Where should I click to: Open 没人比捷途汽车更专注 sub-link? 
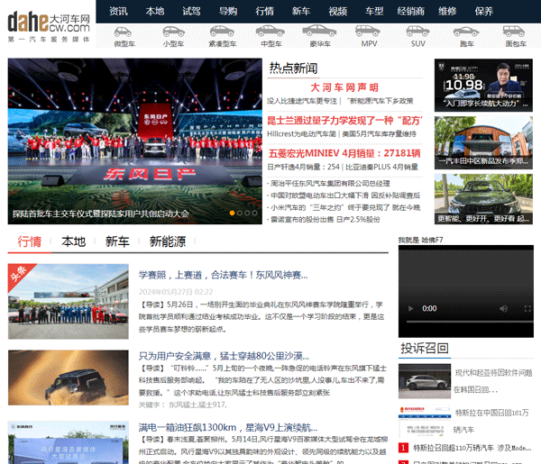(x=302, y=101)
